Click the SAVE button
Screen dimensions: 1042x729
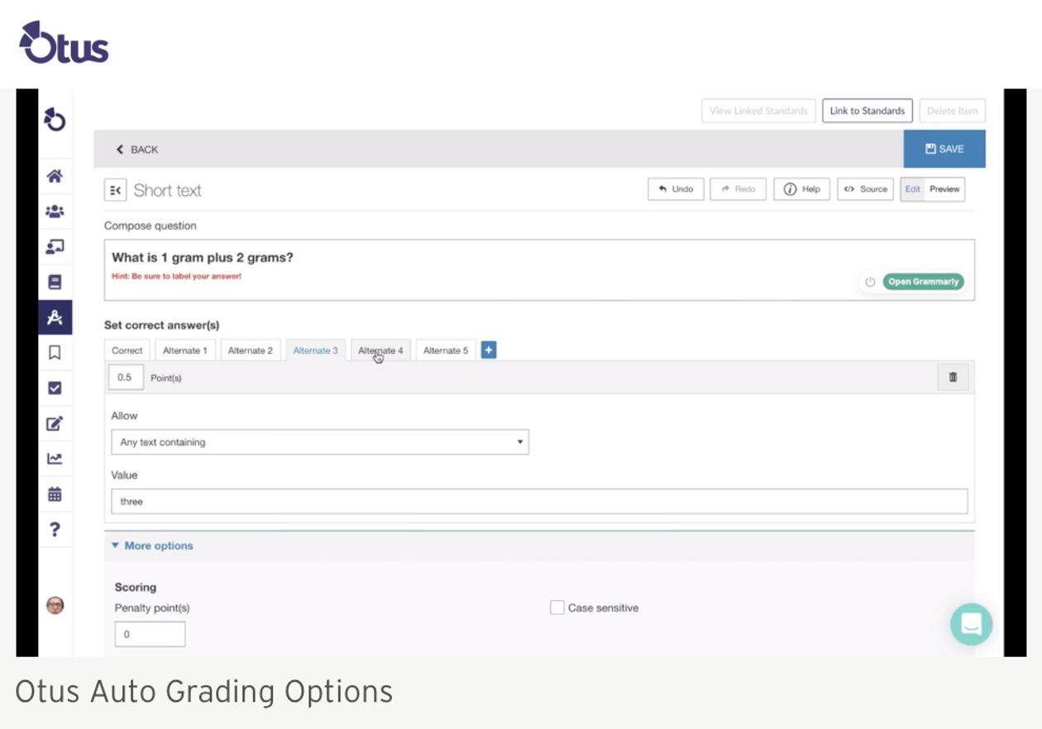coord(944,149)
